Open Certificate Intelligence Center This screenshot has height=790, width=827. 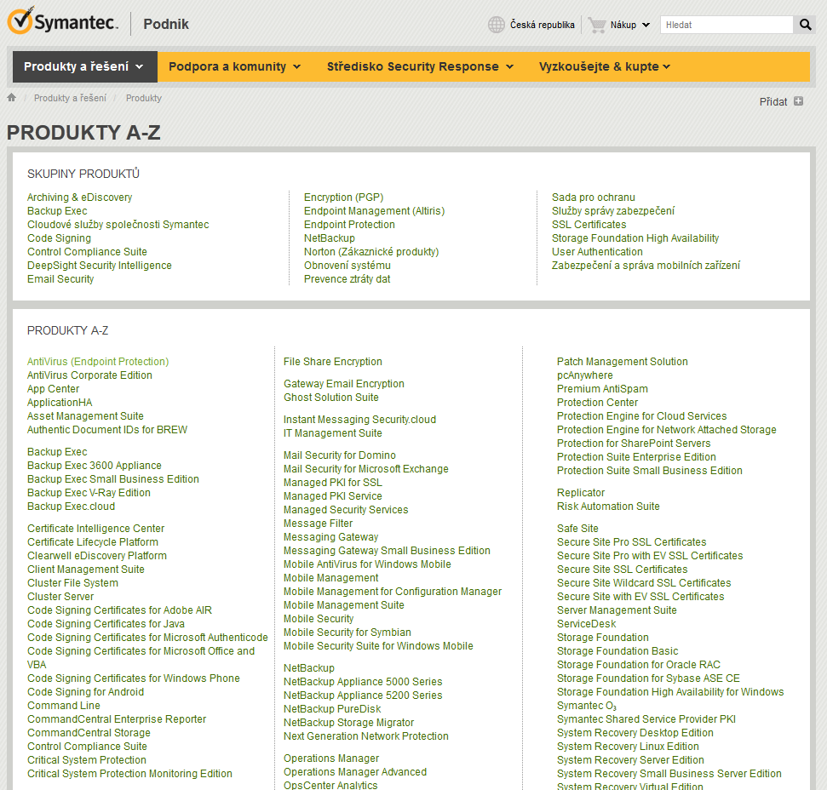(96, 529)
